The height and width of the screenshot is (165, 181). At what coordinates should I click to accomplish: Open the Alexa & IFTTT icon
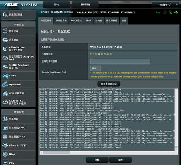(x=5, y=145)
